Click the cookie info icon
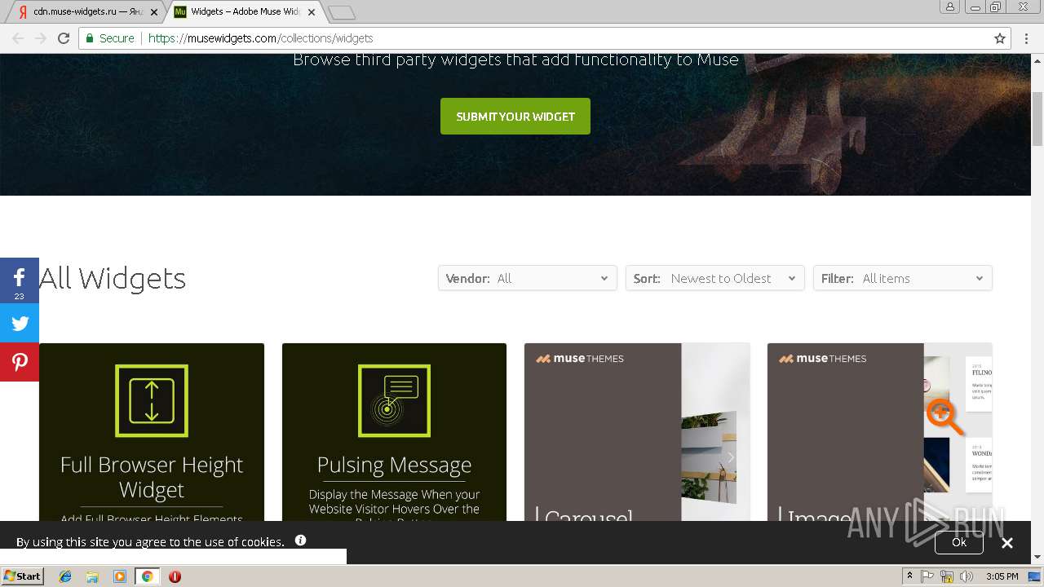This screenshot has width=1044, height=587. 300,540
